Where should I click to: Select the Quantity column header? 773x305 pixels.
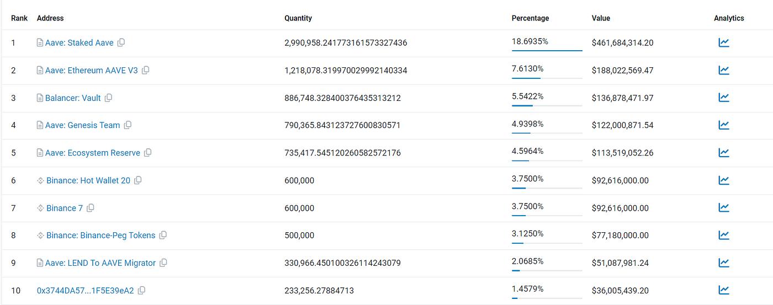pyautogui.click(x=298, y=18)
